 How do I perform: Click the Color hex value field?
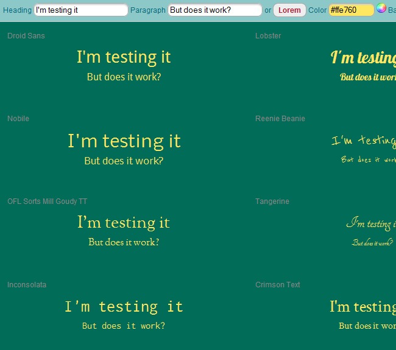(350, 10)
